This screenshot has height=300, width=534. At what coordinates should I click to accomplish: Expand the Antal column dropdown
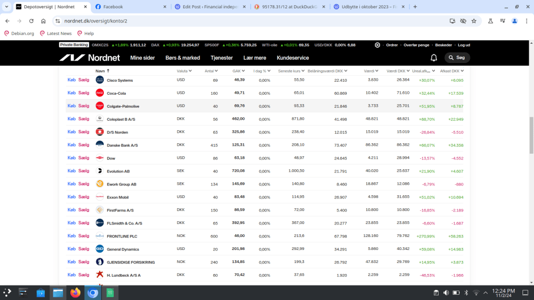tap(212, 71)
